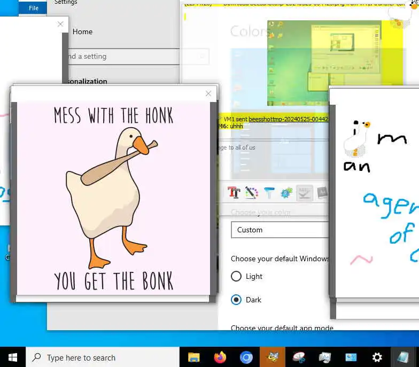
Task: Open the beesshottmp-20240525 file link in chat
Action: (x=289, y=119)
